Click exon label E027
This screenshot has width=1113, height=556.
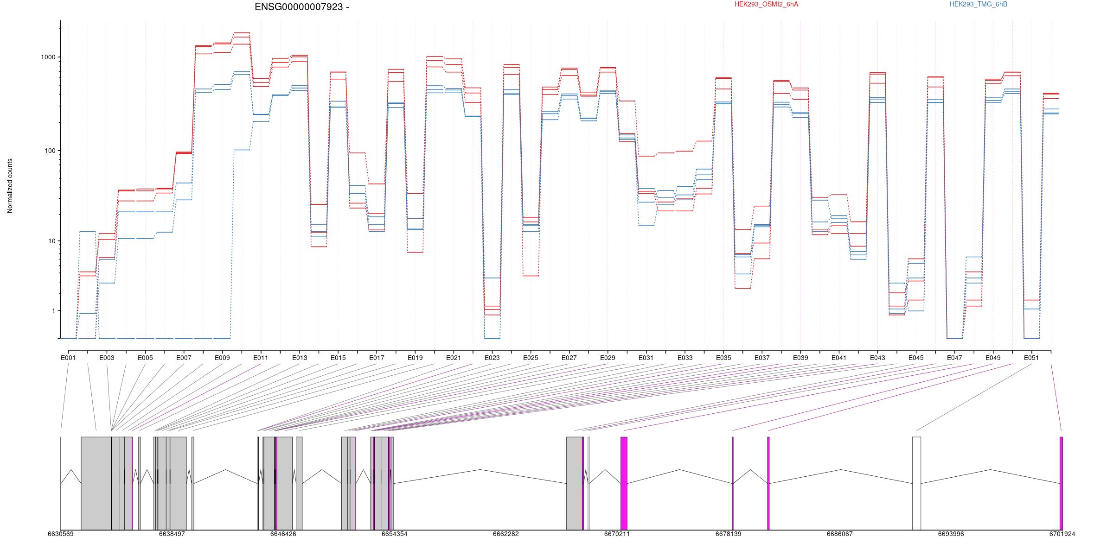[569, 358]
